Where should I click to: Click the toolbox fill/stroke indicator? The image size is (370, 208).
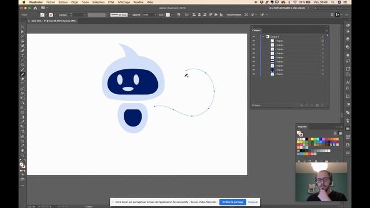(x=23, y=165)
